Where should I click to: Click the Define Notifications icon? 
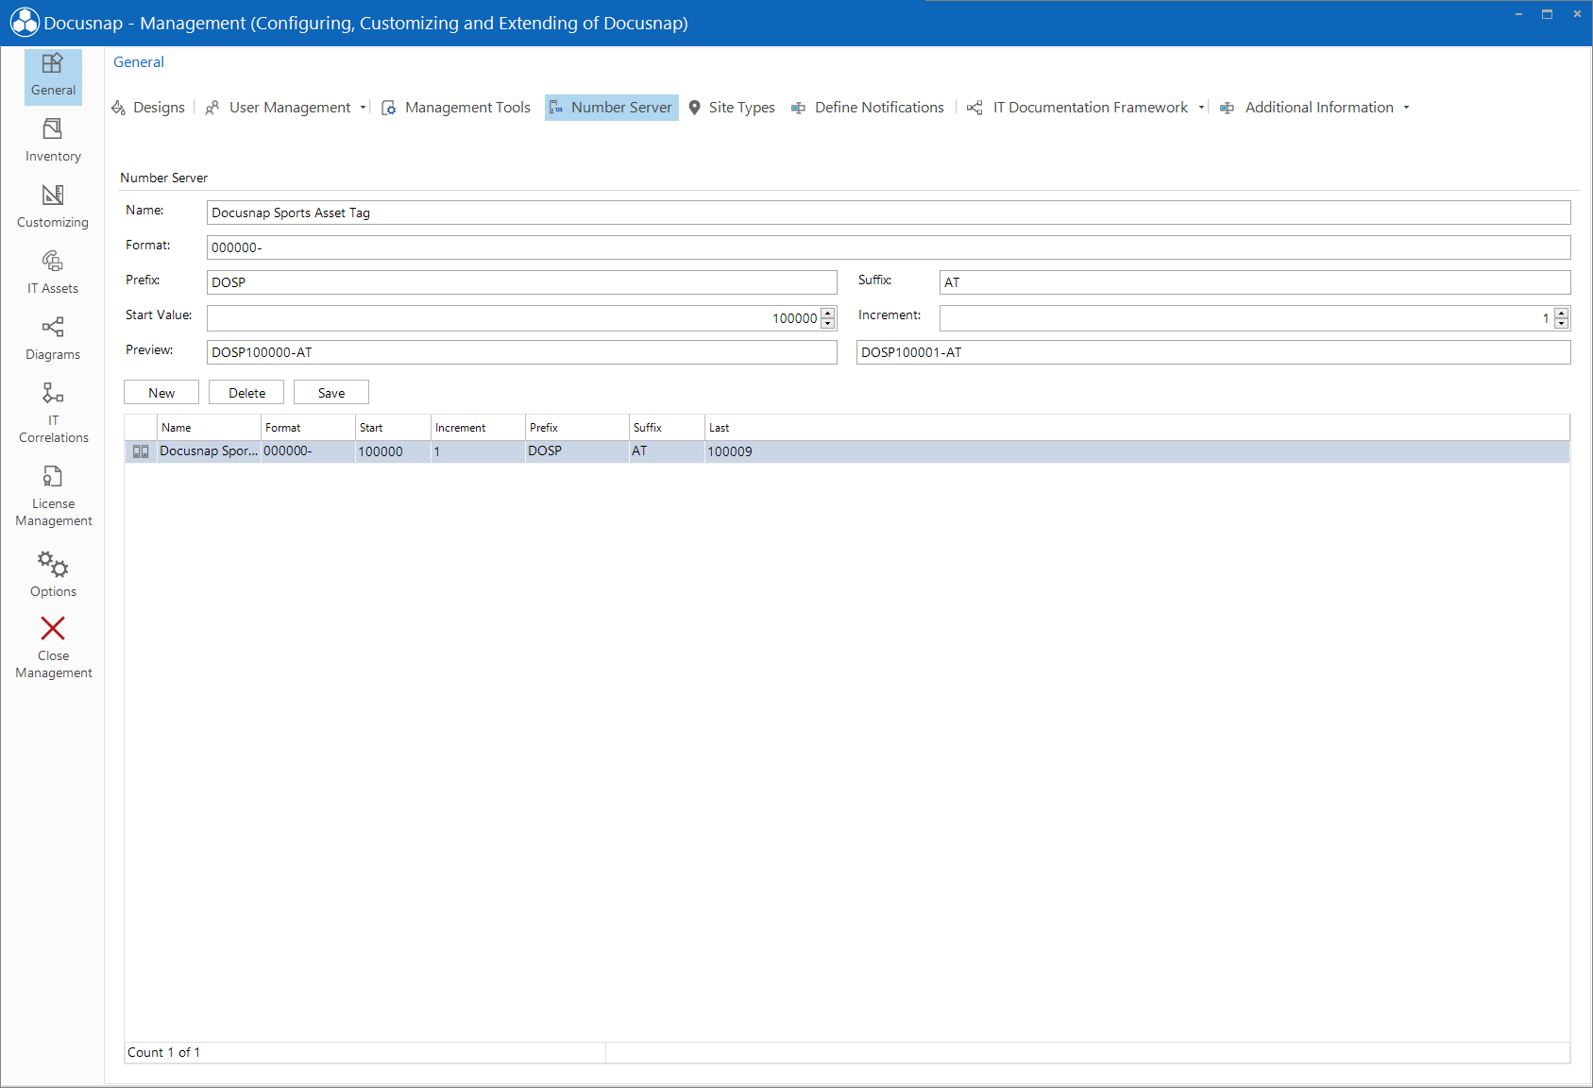[x=798, y=108]
